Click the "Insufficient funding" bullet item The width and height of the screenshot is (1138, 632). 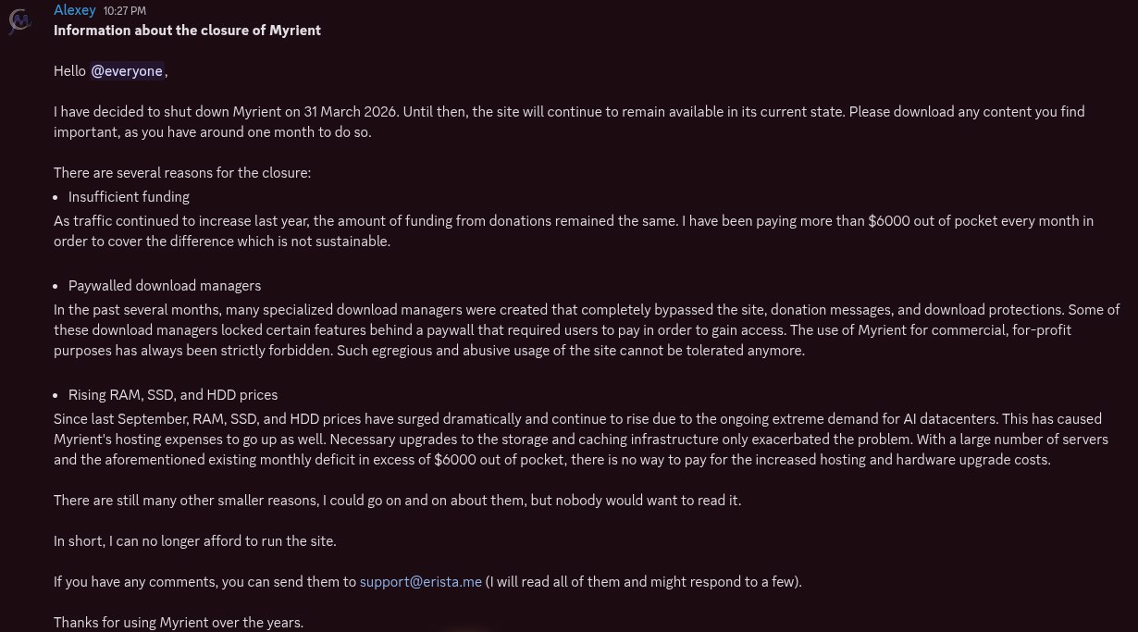coord(129,196)
